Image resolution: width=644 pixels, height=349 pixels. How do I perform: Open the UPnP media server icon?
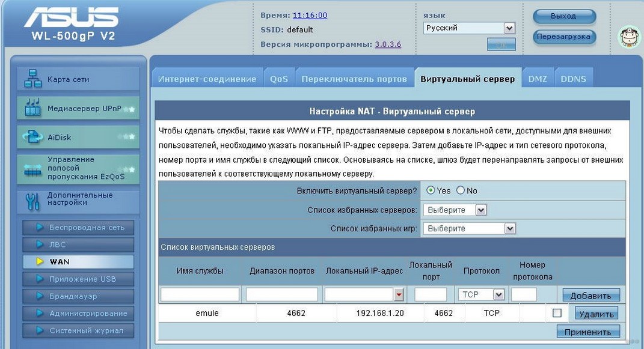click(x=32, y=109)
